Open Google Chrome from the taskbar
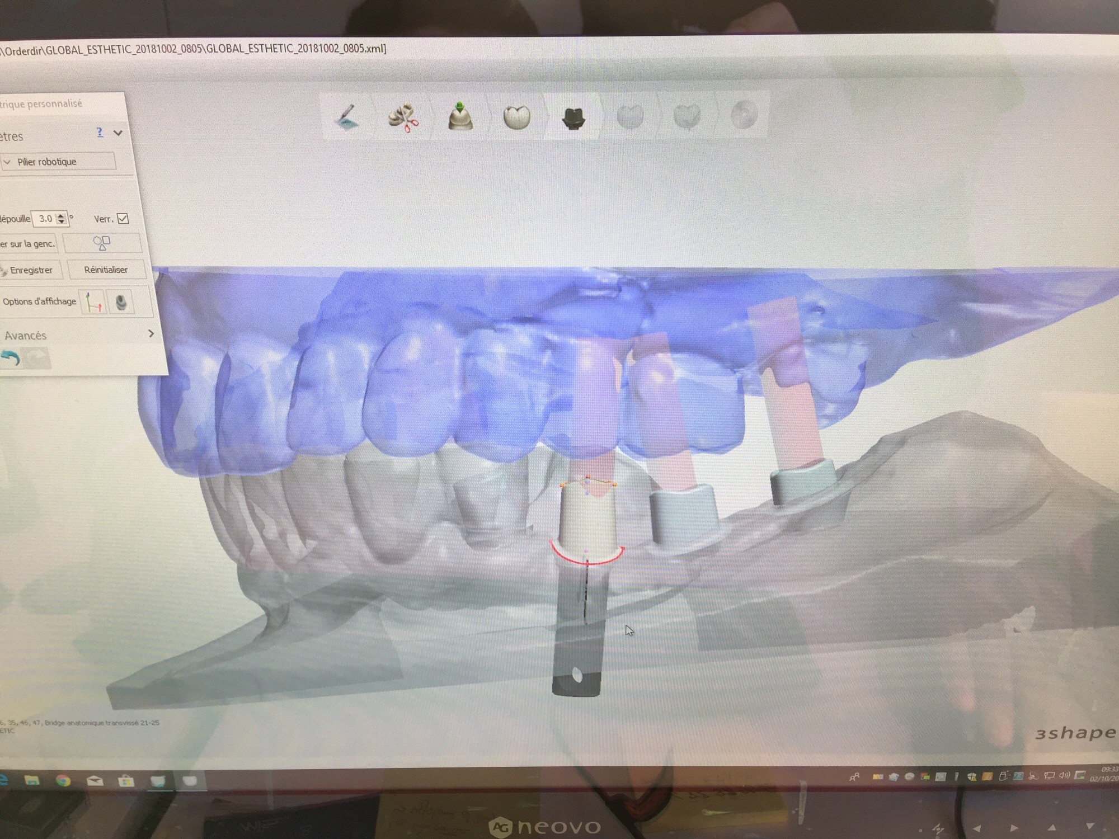Image resolution: width=1119 pixels, height=839 pixels. 63,780
